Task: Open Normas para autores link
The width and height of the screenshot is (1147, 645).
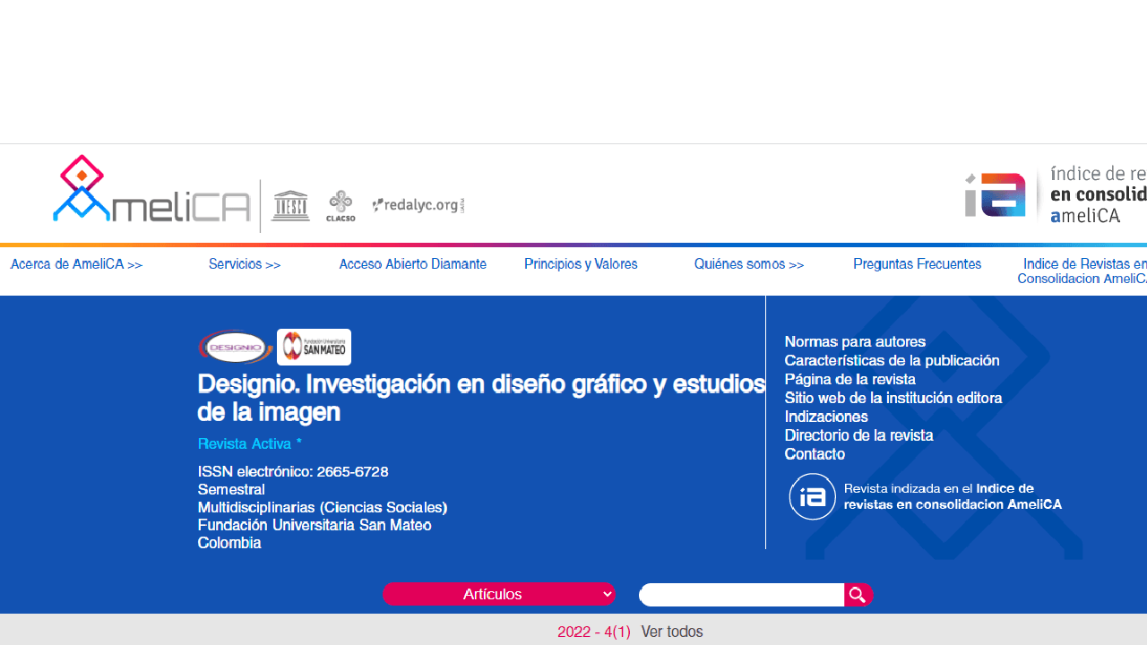Action: click(x=855, y=341)
